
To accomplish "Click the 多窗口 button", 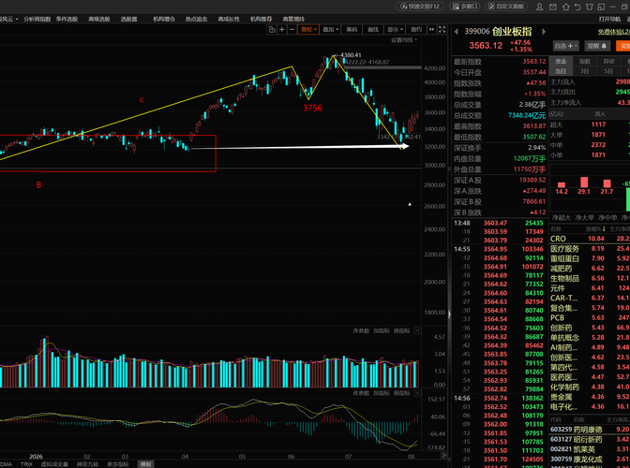I will (x=465, y=6).
